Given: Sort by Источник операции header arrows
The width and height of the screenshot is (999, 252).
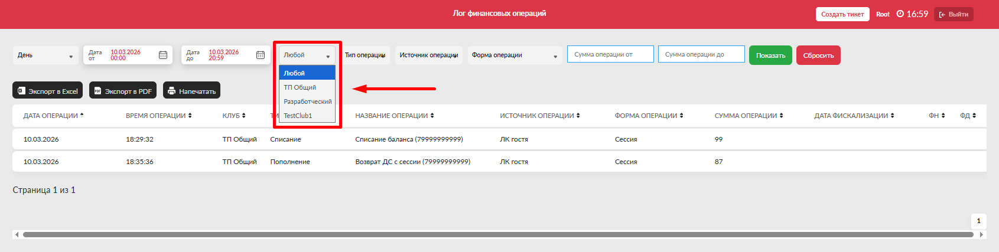Looking at the screenshot, I should click(578, 116).
